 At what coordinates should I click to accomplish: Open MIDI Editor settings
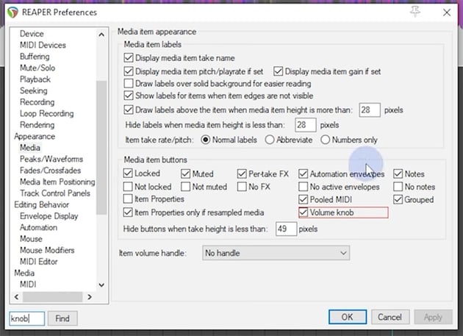(x=39, y=262)
